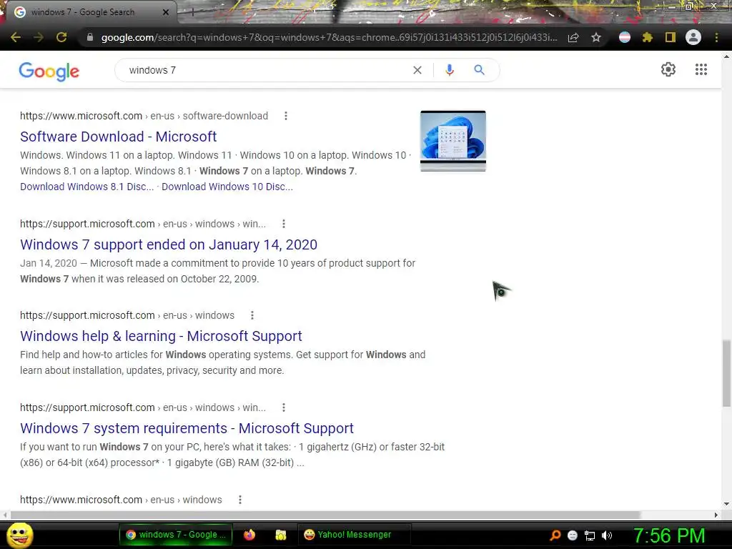Open Google quick settings gear
The width and height of the screenshot is (732, 549).
tap(668, 69)
